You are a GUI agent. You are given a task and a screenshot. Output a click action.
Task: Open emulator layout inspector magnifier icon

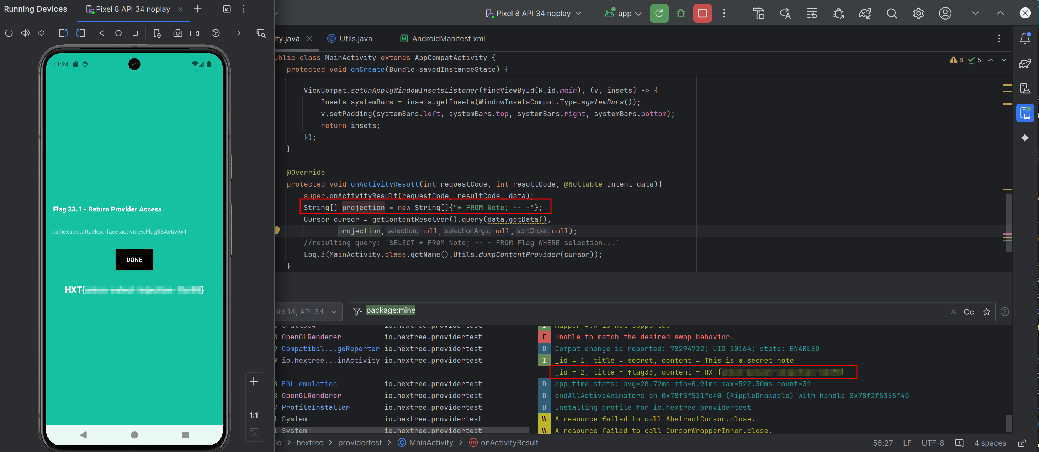(261, 33)
